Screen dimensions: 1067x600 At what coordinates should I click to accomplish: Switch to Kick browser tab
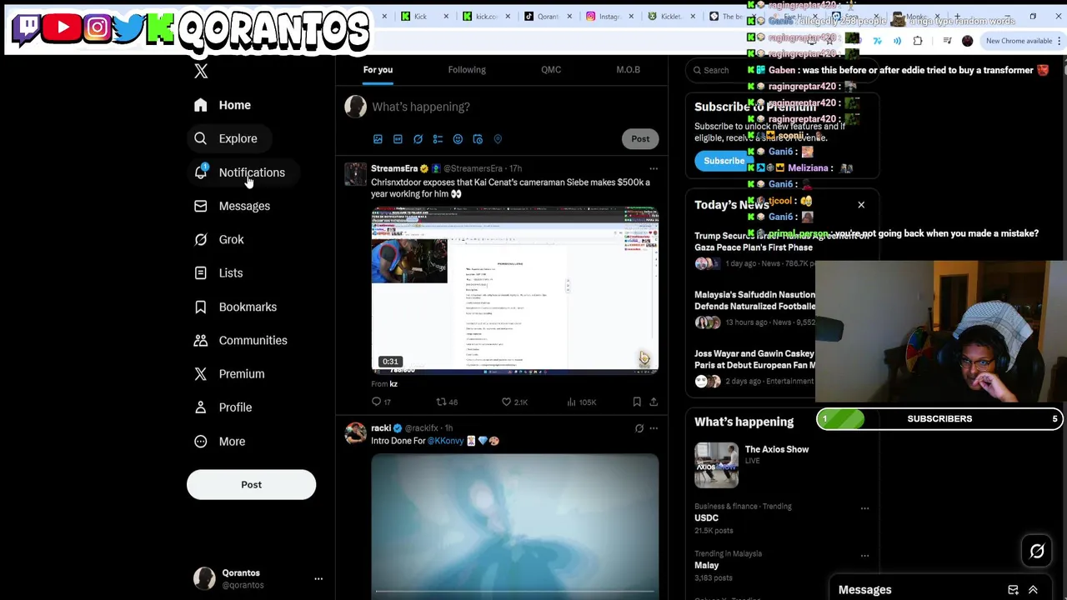[424, 16]
